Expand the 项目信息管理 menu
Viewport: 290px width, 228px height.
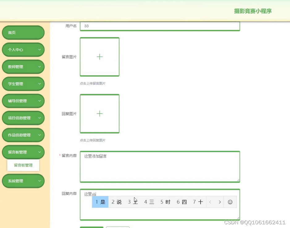23,118
